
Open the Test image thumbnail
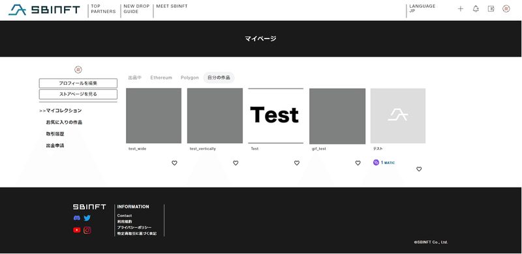tap(275, 116)
